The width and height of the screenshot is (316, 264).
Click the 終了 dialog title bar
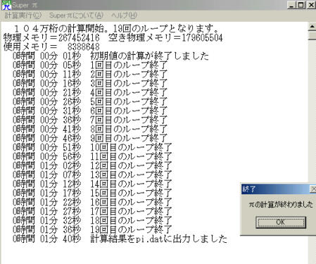276,189
